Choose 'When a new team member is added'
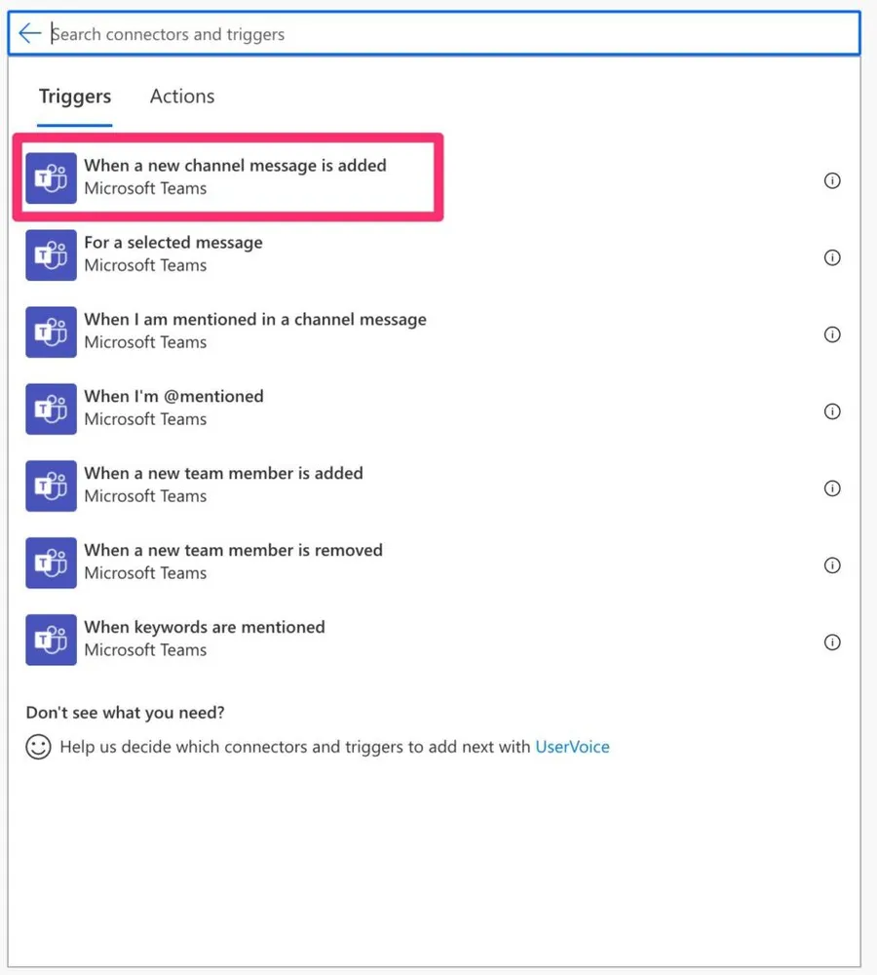Image resolution: width=877 pixels, height=975 pixels. [223, 474]
